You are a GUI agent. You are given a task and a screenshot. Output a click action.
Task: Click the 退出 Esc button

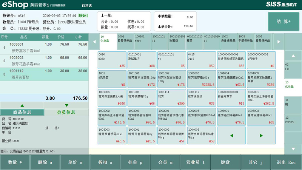click(x=286, y=162)
